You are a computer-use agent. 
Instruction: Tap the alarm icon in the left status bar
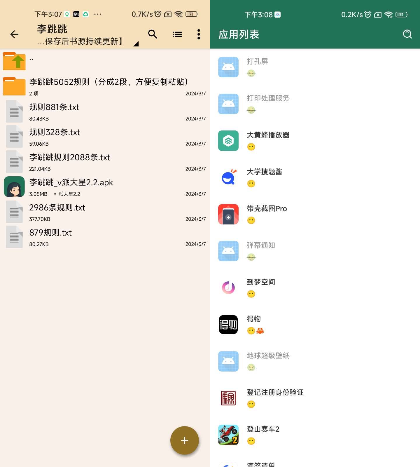158,14
